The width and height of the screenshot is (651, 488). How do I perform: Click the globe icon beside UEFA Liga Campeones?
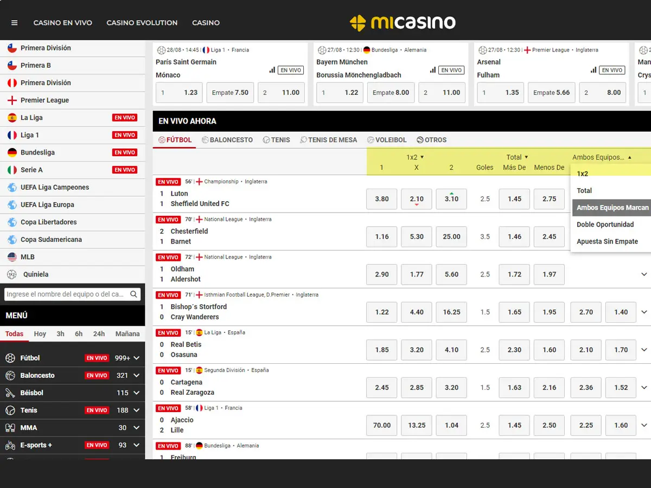click(x=12, y=187)
